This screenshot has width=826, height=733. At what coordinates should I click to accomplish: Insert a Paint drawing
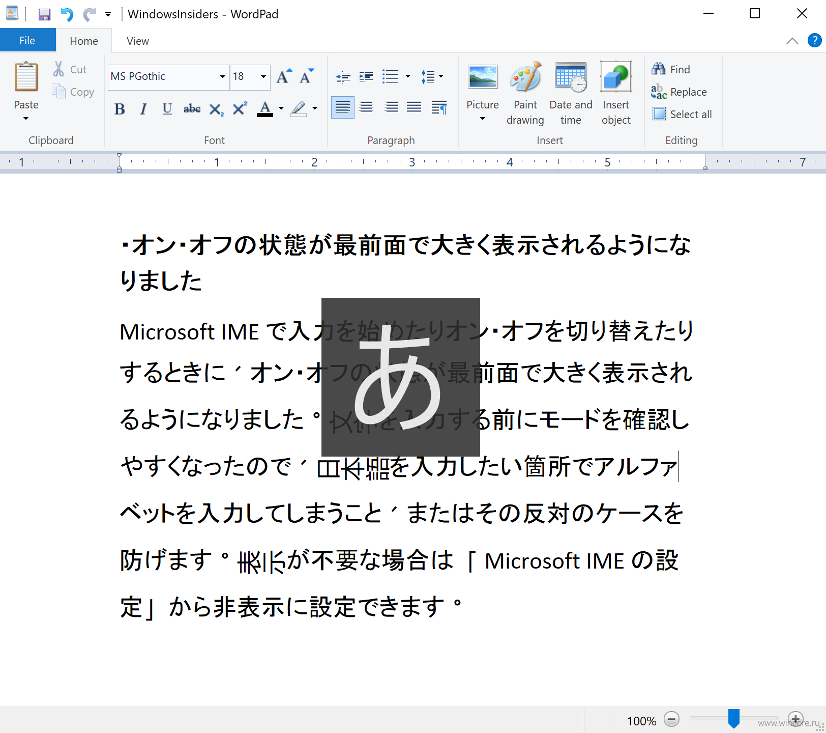click(525, 94)
